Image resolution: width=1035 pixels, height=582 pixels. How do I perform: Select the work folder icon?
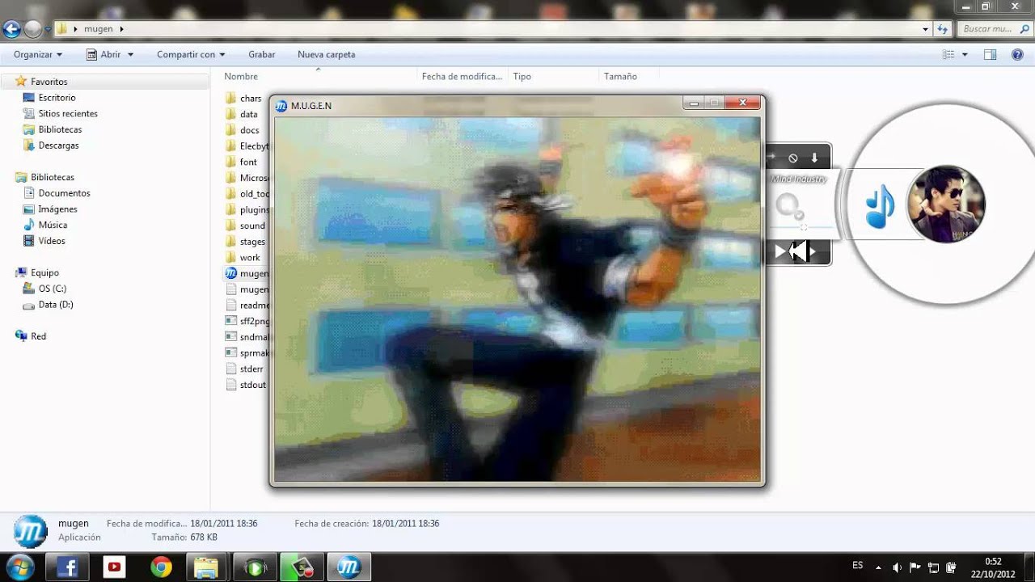[x=230, y=257]
